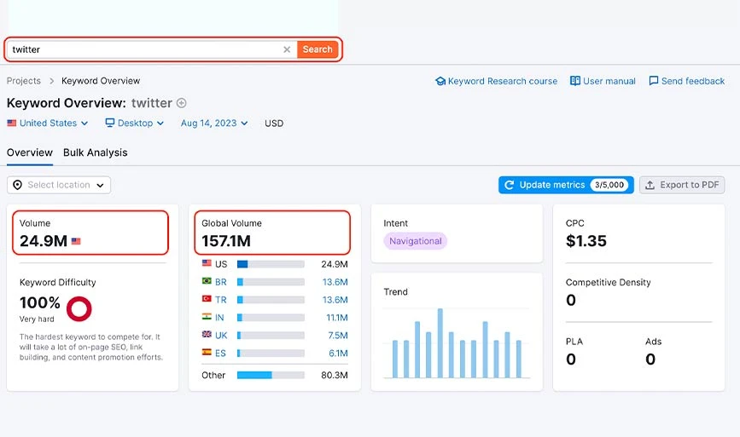740x437 pixels.
Task: Click Keyword Overview breadcrumb
Action: (x=101, y=81)
